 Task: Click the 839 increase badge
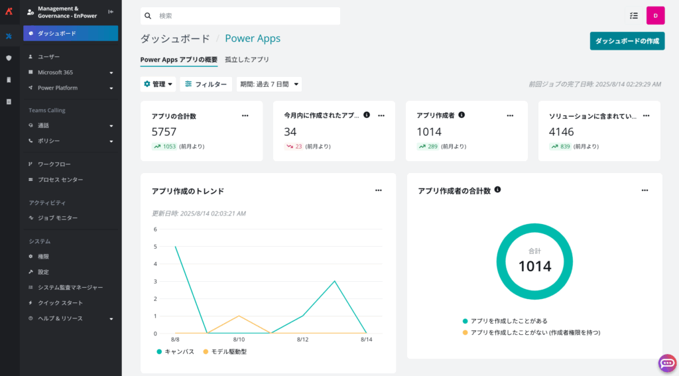coord(560,147)
